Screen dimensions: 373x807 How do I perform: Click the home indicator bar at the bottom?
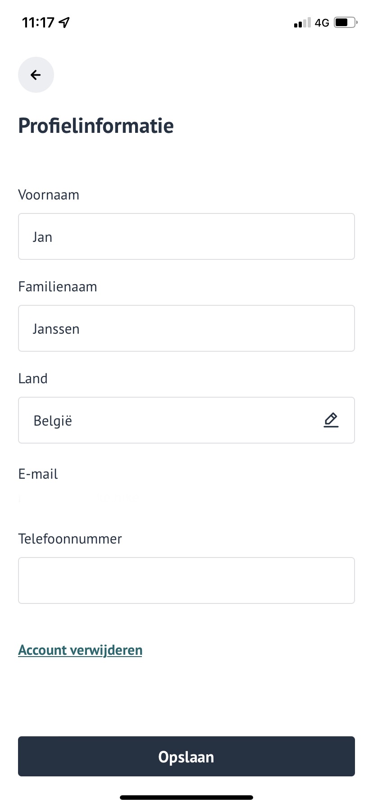point(186,797)
